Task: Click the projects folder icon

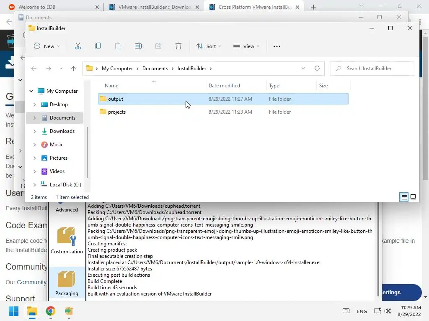Action: pyautogui.click(x=103, y=112)
